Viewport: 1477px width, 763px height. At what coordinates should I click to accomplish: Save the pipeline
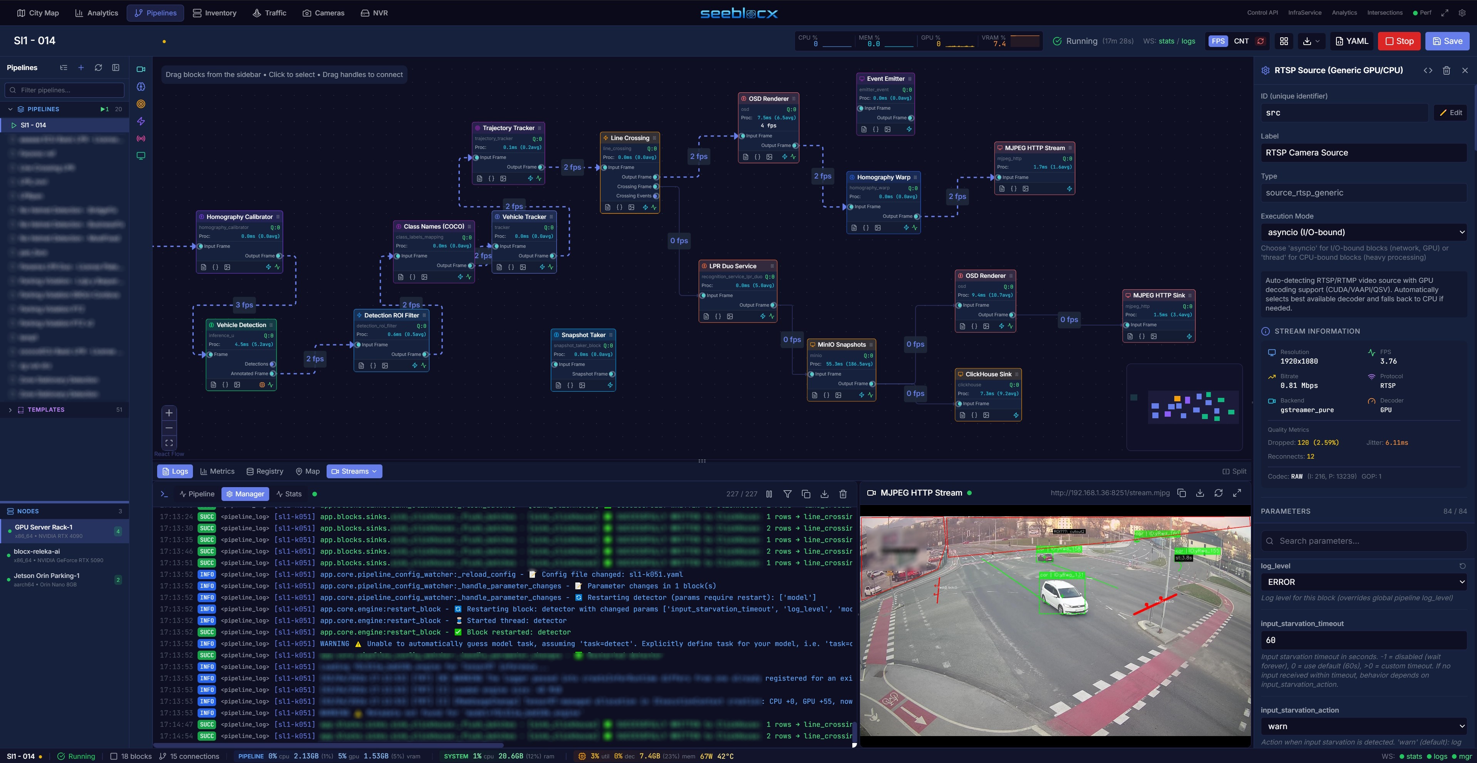tap(1447, 41)
